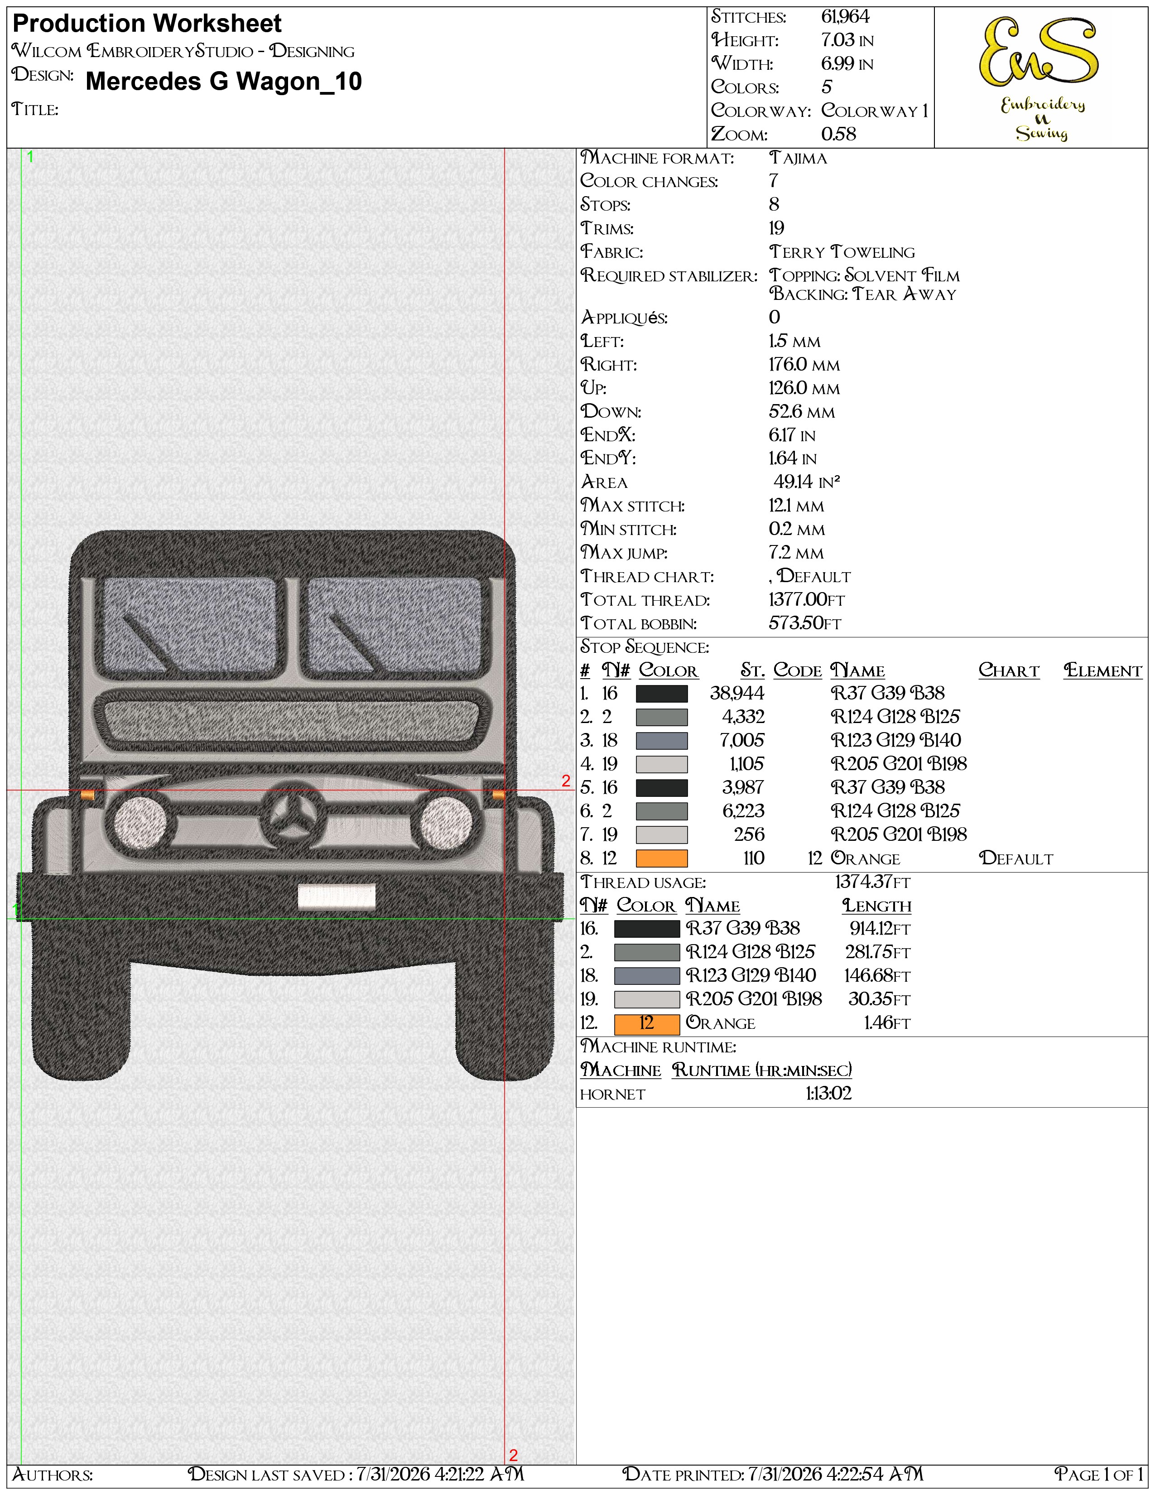
Task: Click the stitches count '61,964'
Action: pos(845,16)
